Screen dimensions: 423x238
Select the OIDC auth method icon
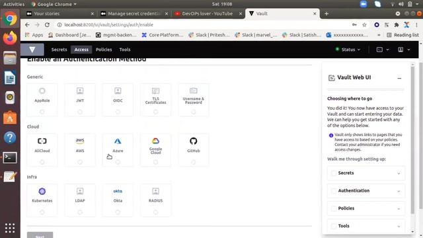[118, 91]
